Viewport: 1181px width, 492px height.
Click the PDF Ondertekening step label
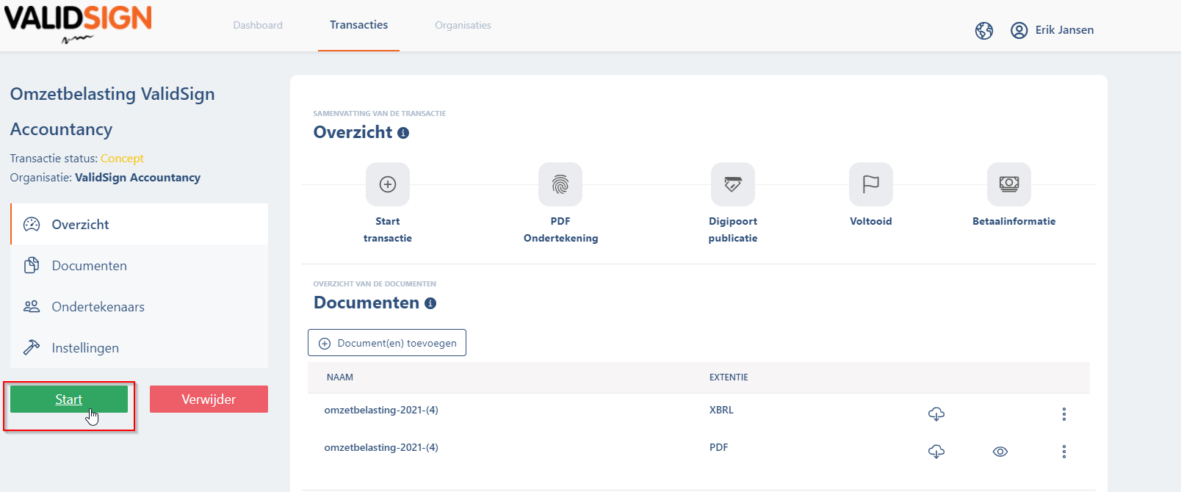coord(560,230)
